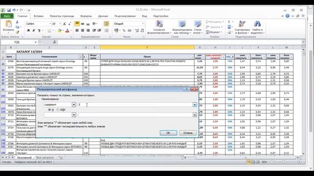Select the Основной sheet tab
Image resolution: width=314 pixels, height=176 pixels.
(x=24, y=157)
